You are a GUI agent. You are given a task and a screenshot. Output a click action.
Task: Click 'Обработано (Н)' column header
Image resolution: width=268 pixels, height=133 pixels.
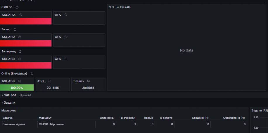tap(234, 118)
